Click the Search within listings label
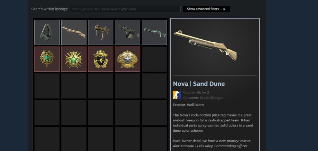 tap(49, 9)
